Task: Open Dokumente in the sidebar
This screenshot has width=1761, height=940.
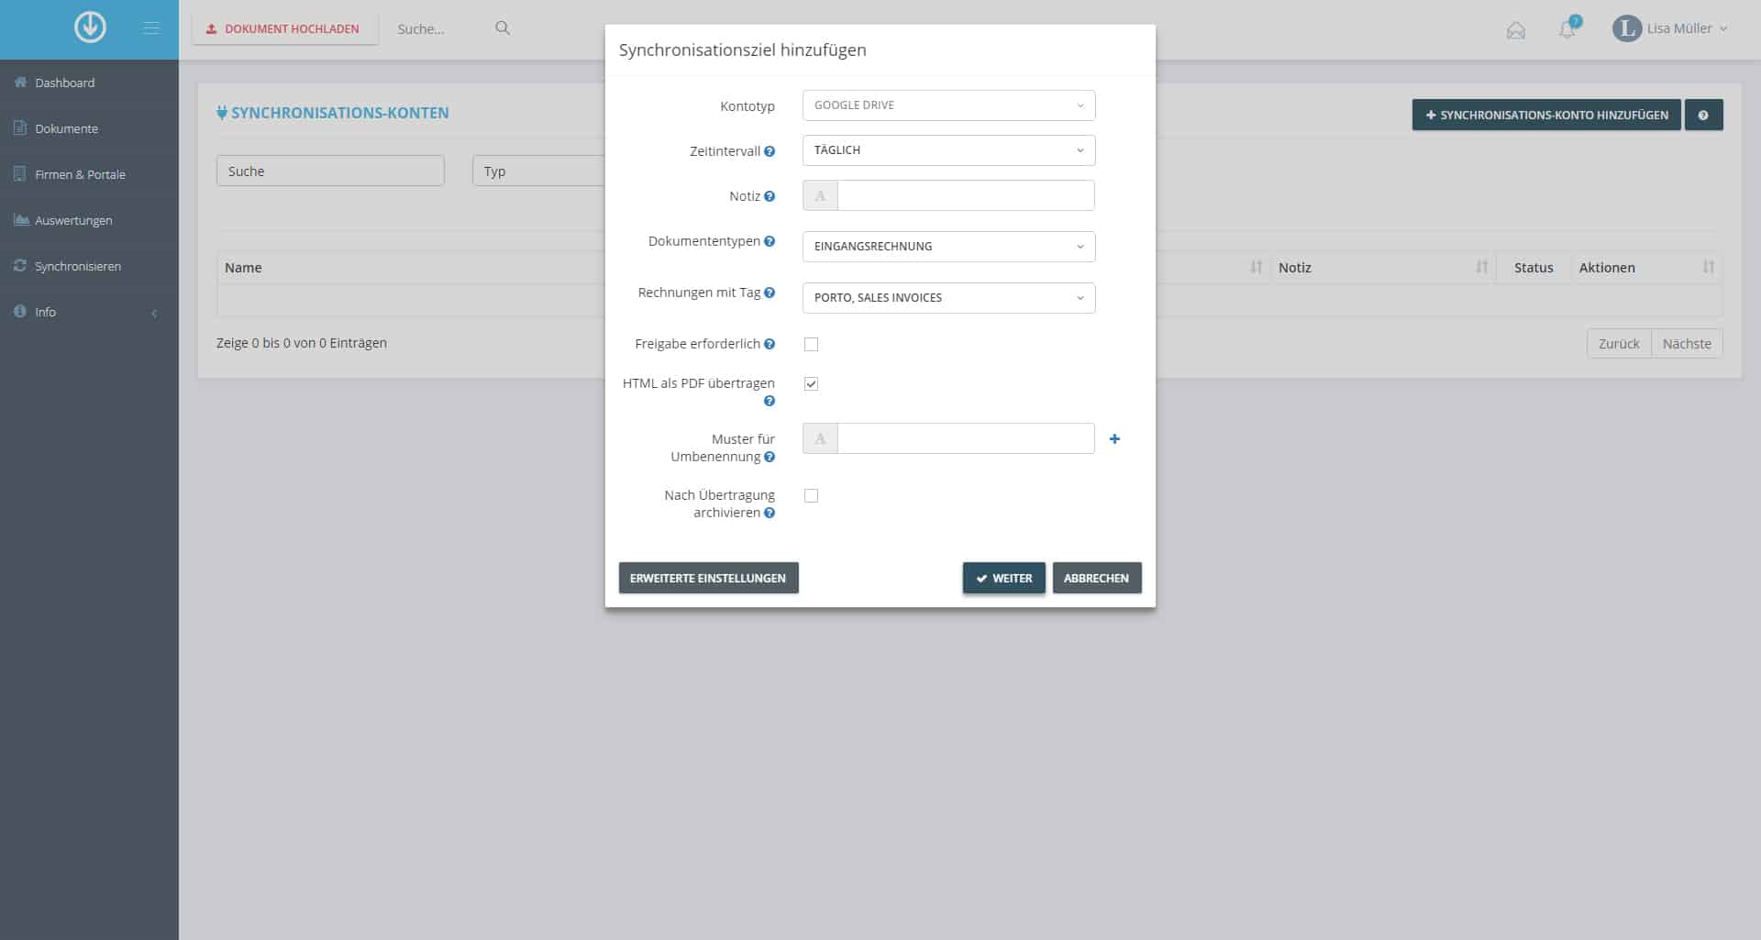Action: pyautogui.click(x=89, y=128)
